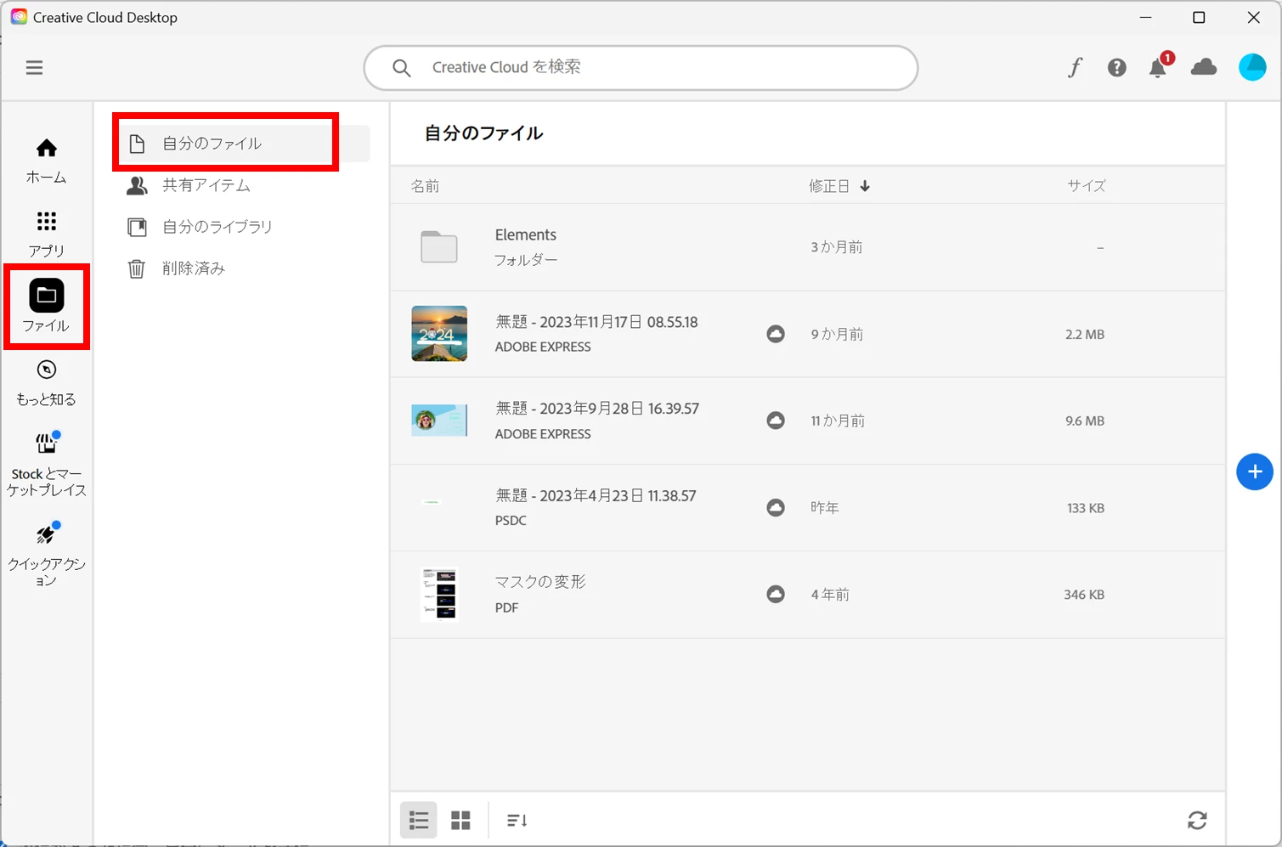Select ファイル in sidebar

[46, 307]
